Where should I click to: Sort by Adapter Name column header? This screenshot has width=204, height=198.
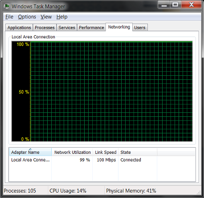(x=30, y=152)
